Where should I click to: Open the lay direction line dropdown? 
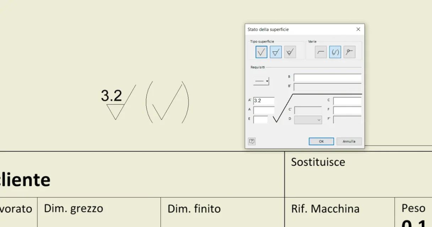[261, 81]
